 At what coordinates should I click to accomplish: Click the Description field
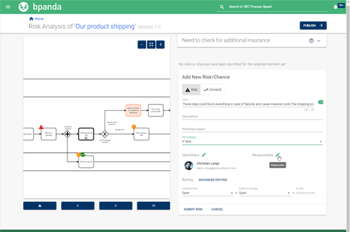[252, 116]
